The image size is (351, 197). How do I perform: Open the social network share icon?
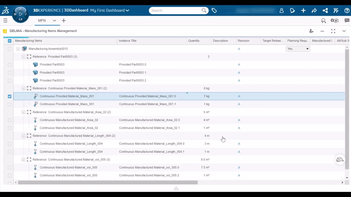click(x=325, y=11)
